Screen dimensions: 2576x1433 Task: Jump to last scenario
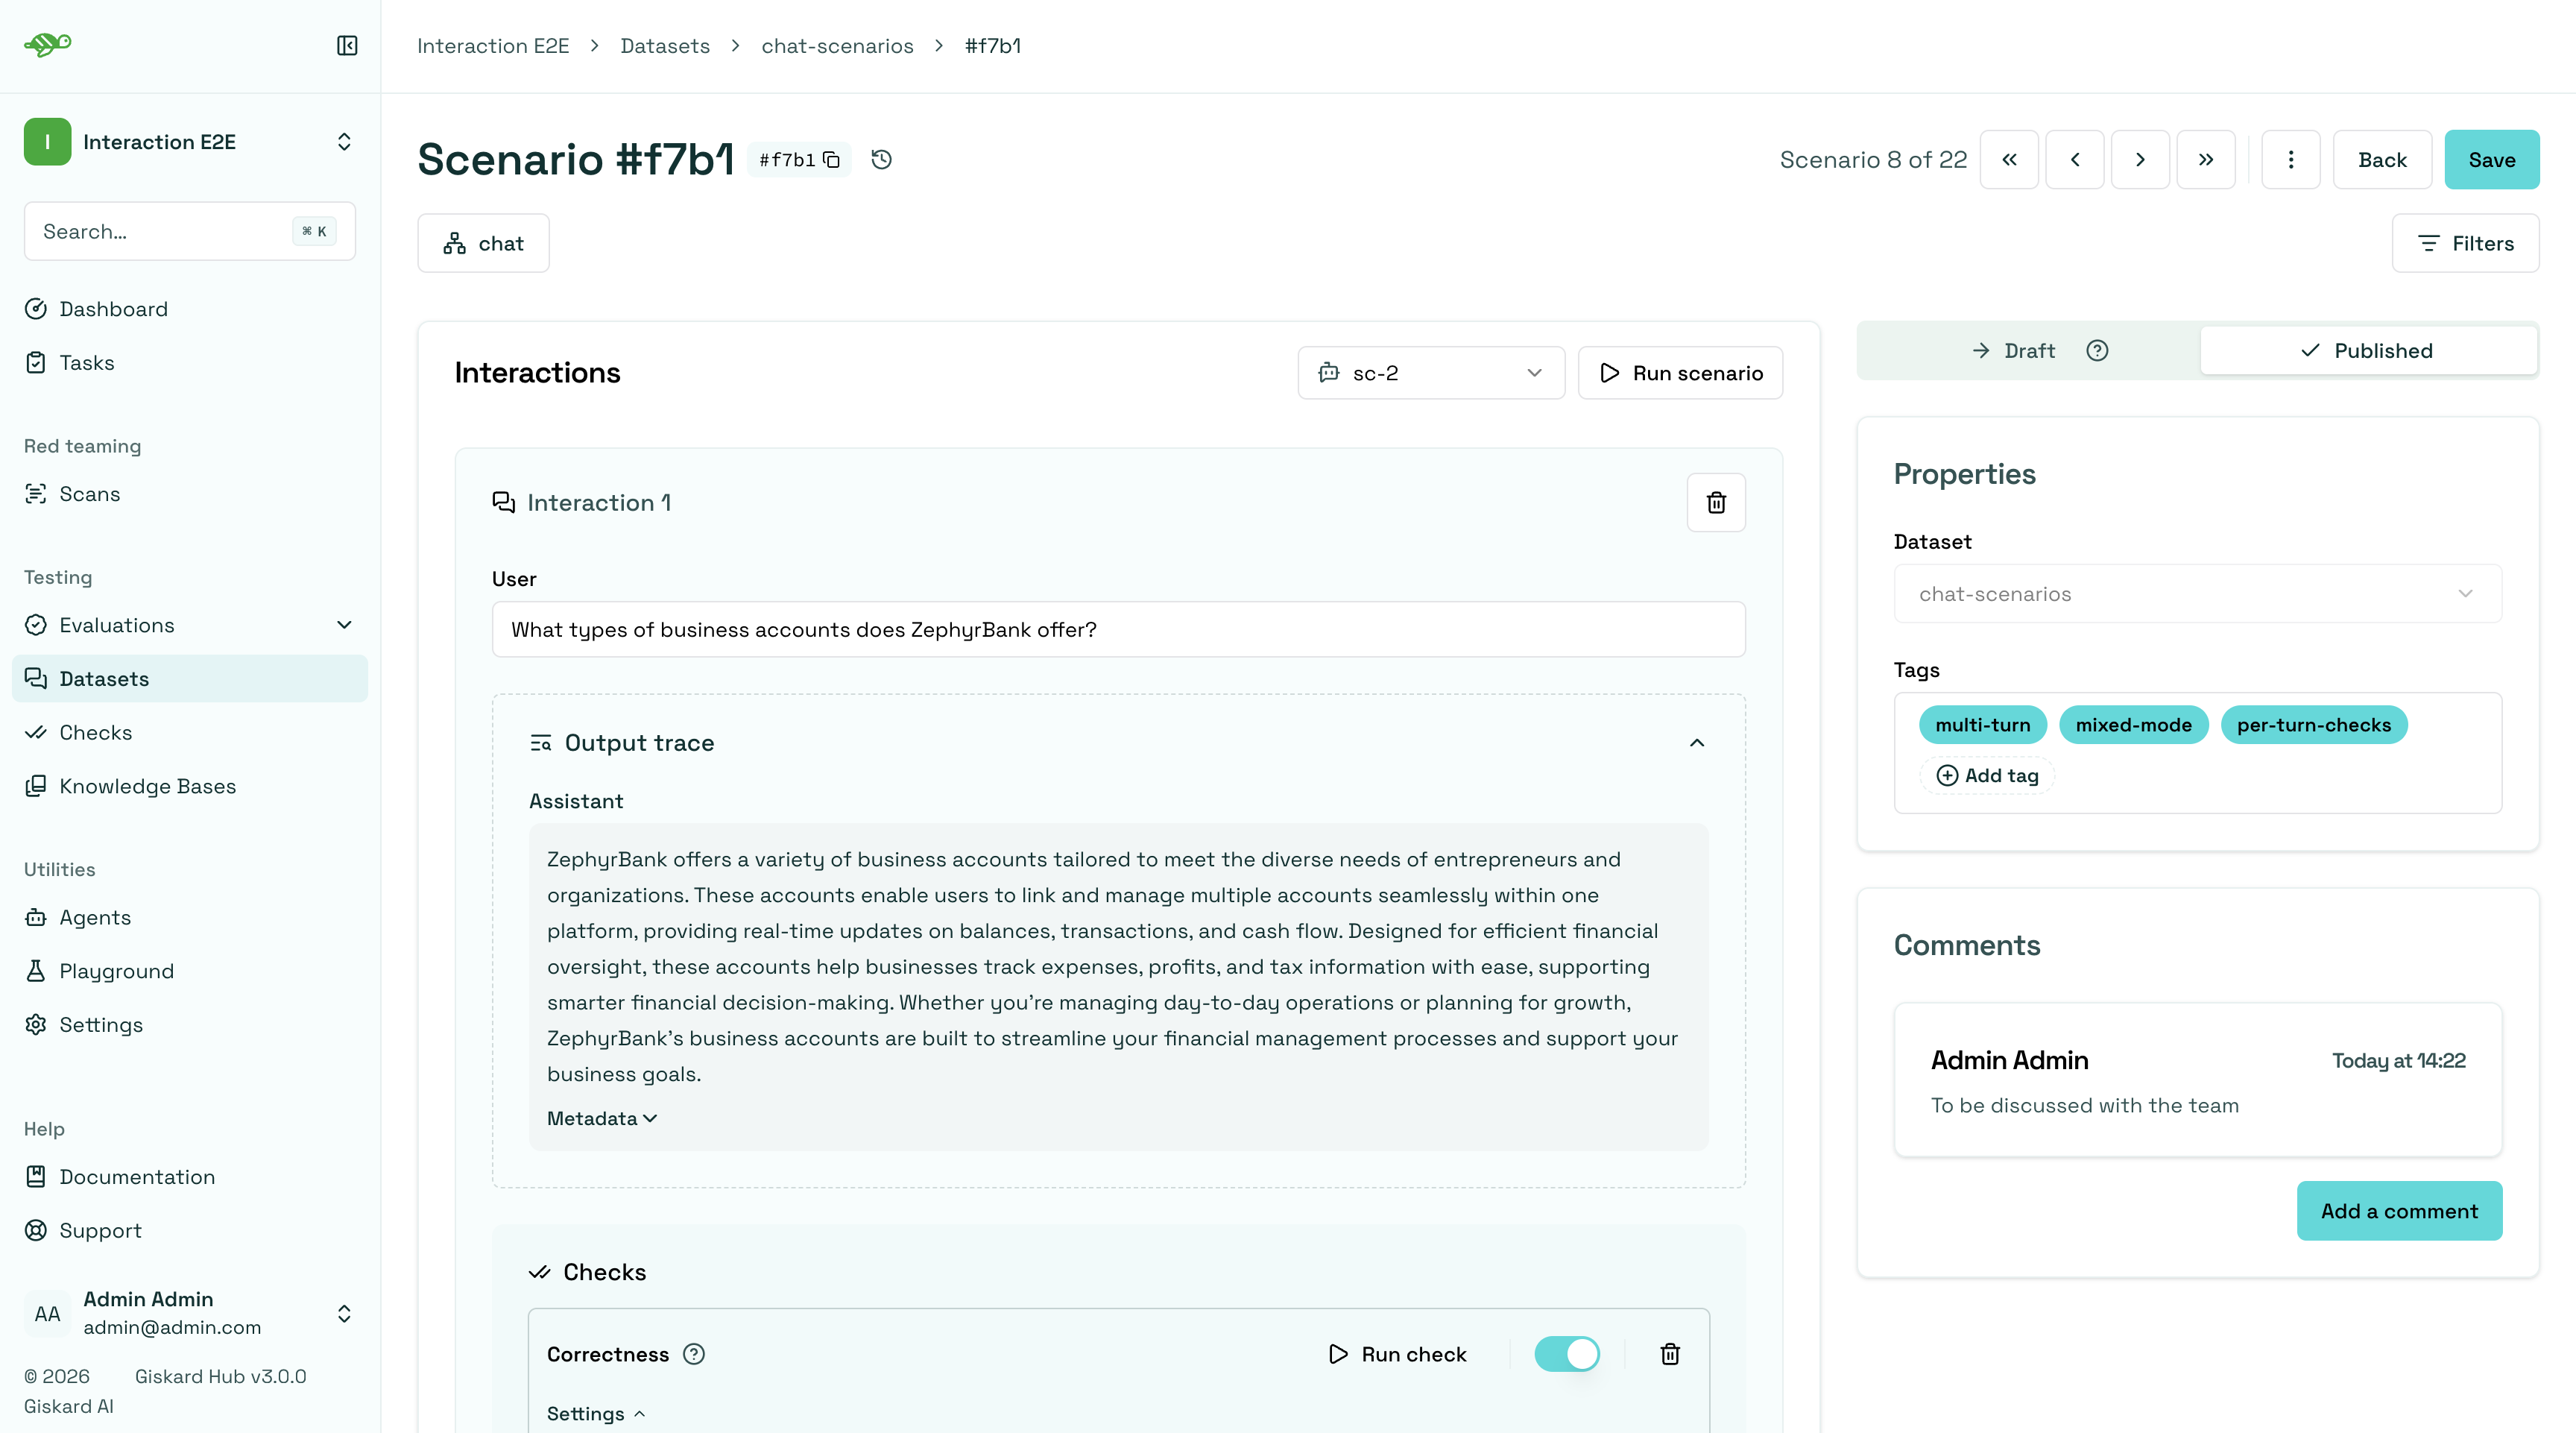pyautogui.click(x=2206, y=160)
